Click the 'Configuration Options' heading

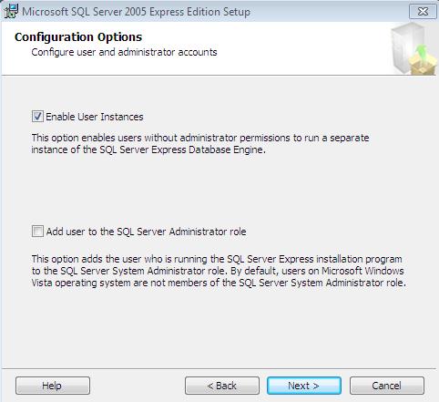point(78,37)
